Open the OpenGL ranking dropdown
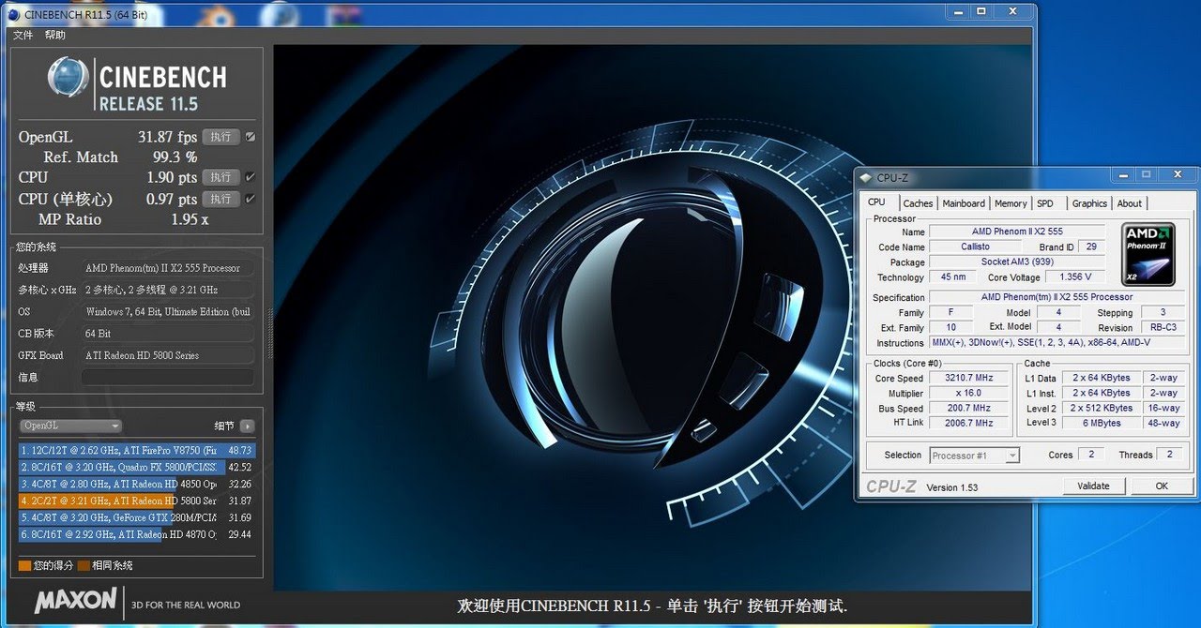 click(71, 426)
